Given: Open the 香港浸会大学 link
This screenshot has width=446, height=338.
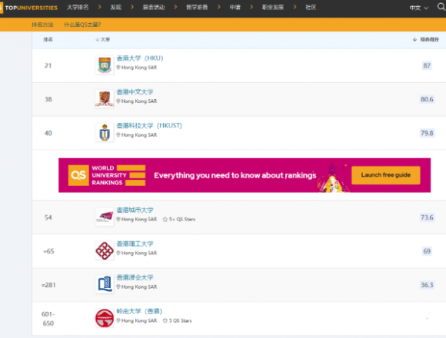Looking at the screenshot, I should 135,277.
